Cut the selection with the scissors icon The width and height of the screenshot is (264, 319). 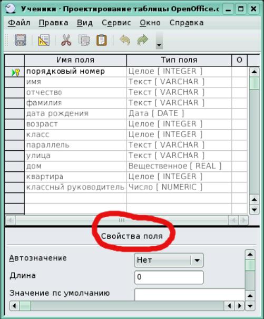66,40
